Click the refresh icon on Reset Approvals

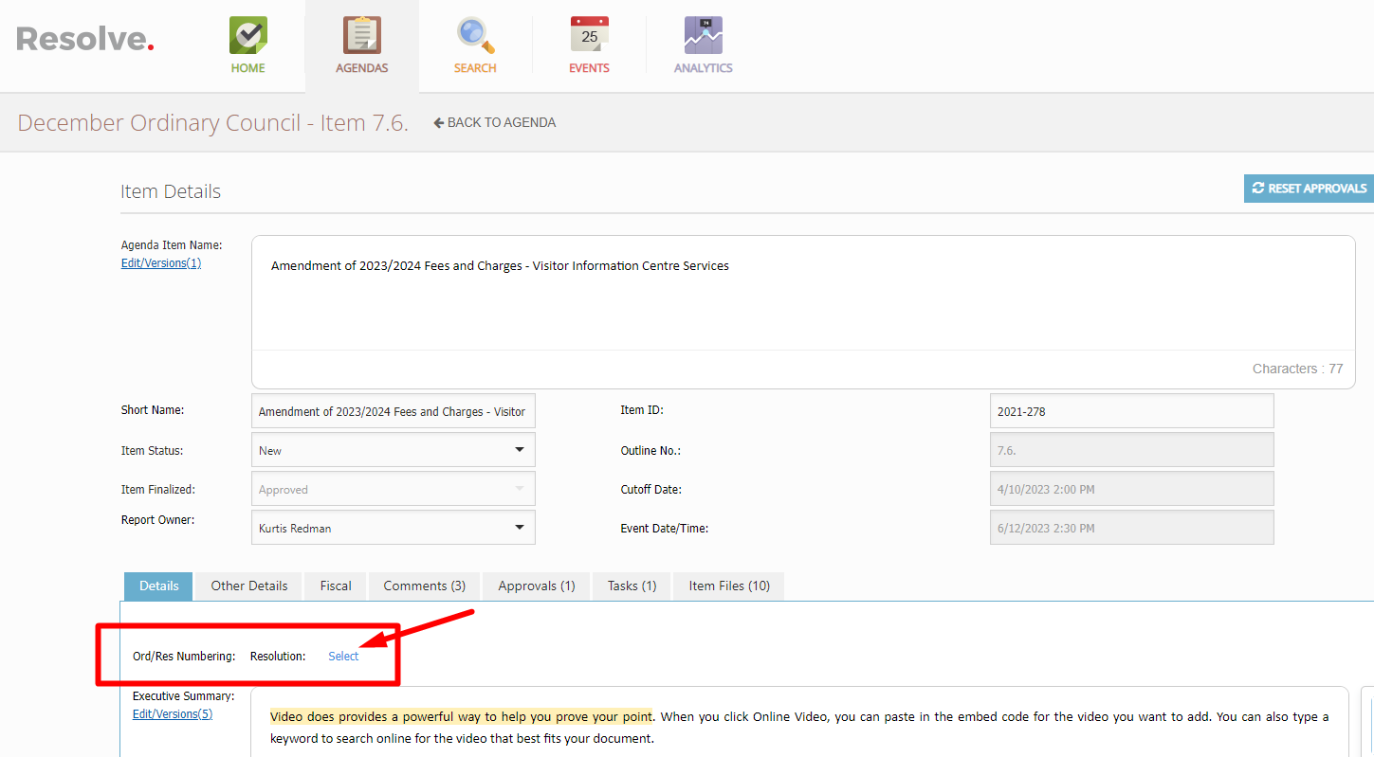[1258, 189]
